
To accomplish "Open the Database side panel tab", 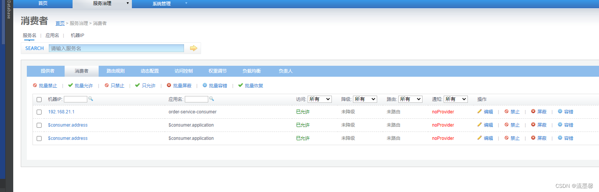I will (9, 9).
